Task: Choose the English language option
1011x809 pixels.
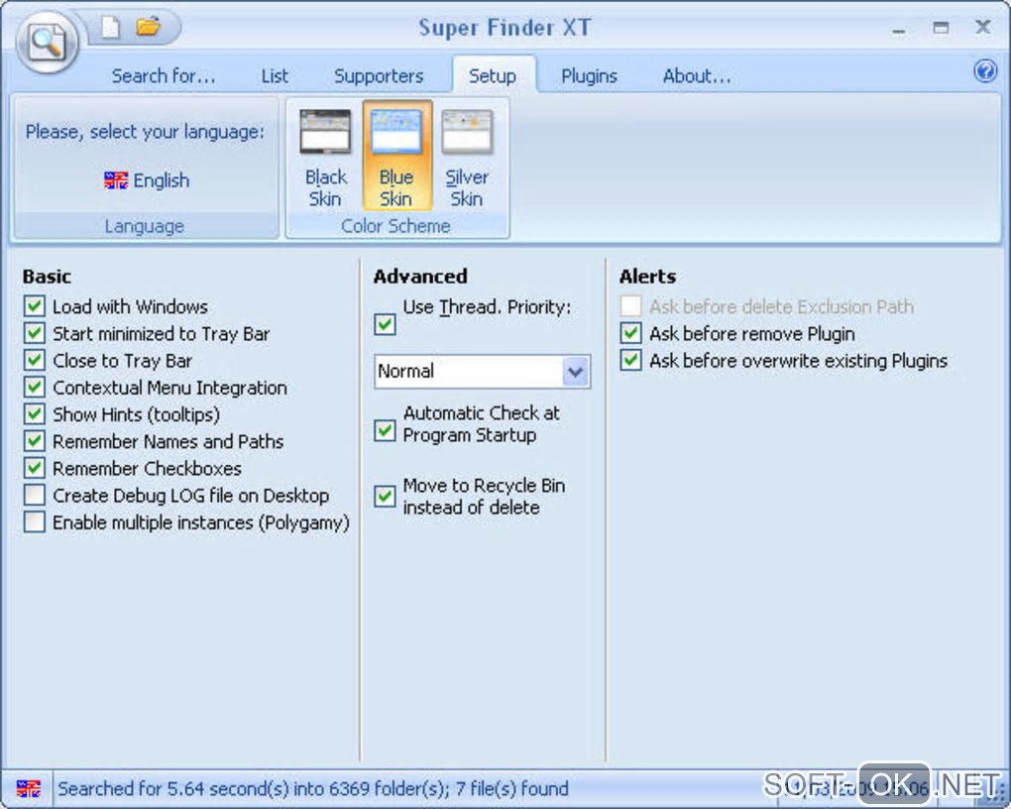Action: [147, 180]
